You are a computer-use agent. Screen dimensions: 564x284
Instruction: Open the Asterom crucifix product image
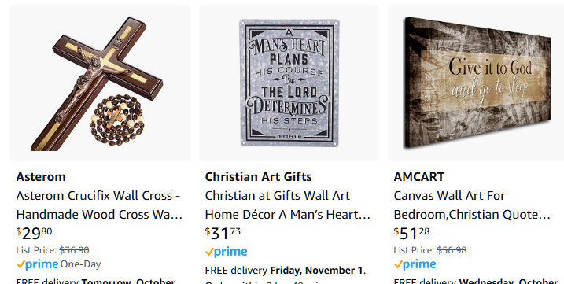click(x=100, y=83)
